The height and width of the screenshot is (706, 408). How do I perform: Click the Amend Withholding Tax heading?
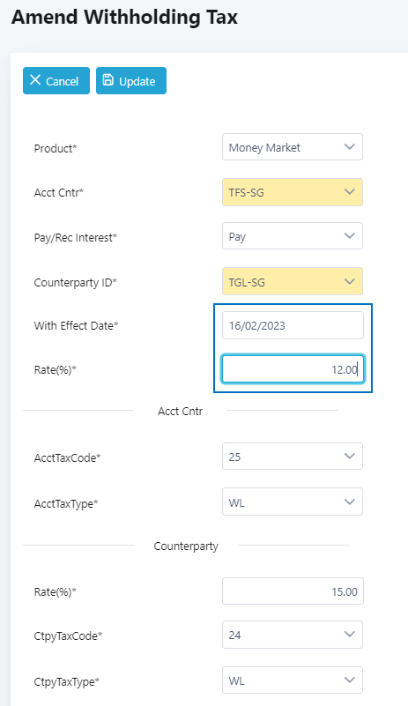pos(124,17)
